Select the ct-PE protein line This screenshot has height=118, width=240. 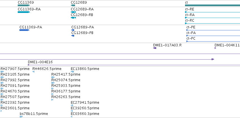pyautogui.click(x=213, y=30)
